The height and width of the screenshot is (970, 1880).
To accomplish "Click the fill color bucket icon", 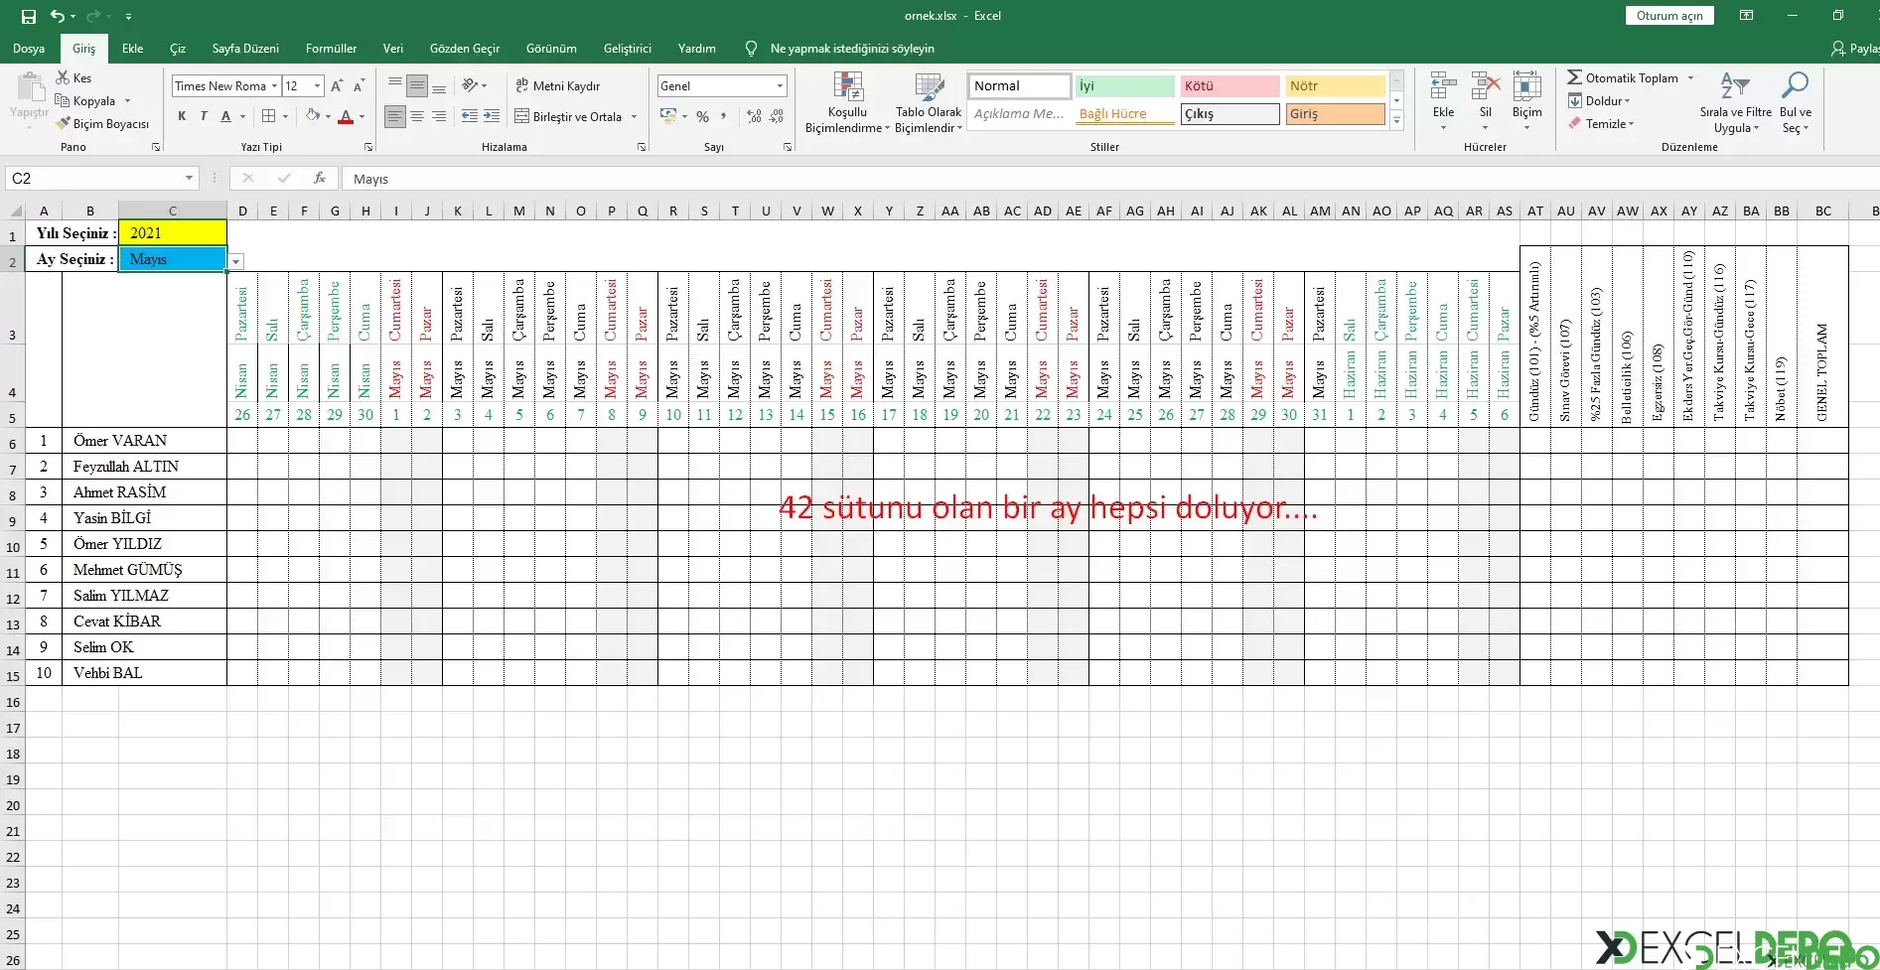I will point(313,116).
